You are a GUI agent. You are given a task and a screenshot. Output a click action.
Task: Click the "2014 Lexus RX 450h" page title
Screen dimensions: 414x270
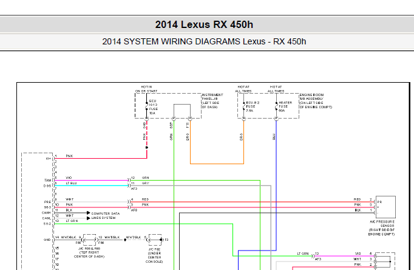[x=204, y=24]
